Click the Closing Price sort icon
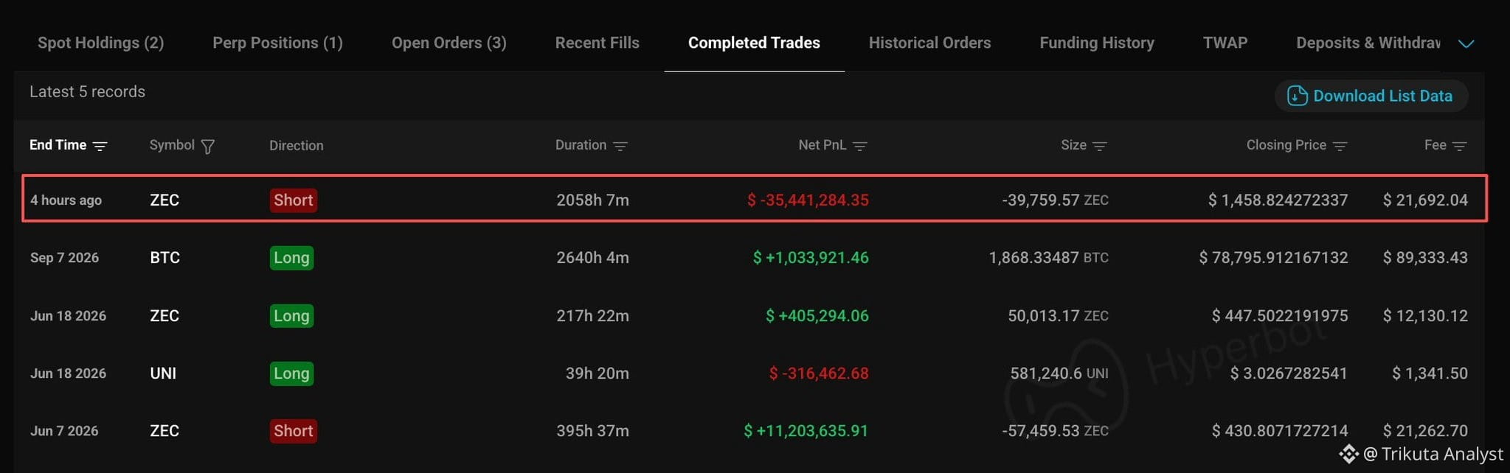 (1340, 146)
